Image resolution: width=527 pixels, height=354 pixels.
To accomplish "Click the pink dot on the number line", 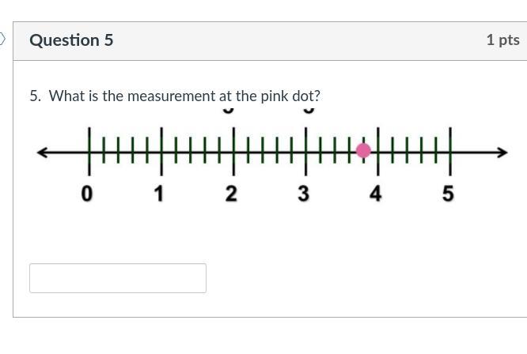I will (x=363, y=150).
